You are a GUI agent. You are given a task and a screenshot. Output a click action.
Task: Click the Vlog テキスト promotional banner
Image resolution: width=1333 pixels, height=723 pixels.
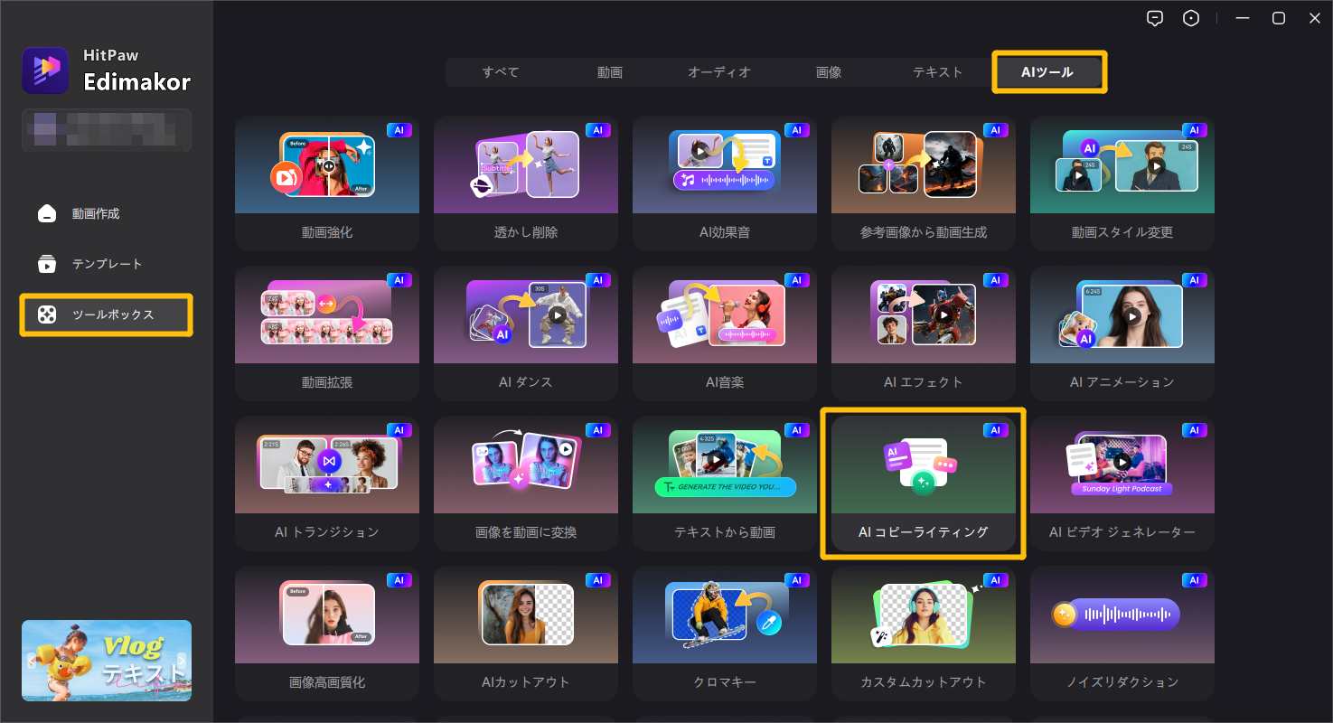pyautogui.click(x=106, y=660)
